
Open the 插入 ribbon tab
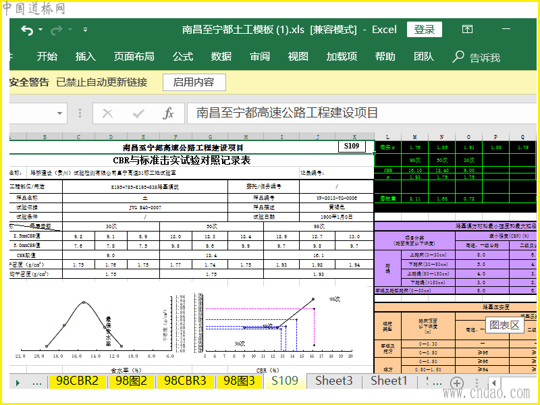pyautogui.click(x=86, y=56)
